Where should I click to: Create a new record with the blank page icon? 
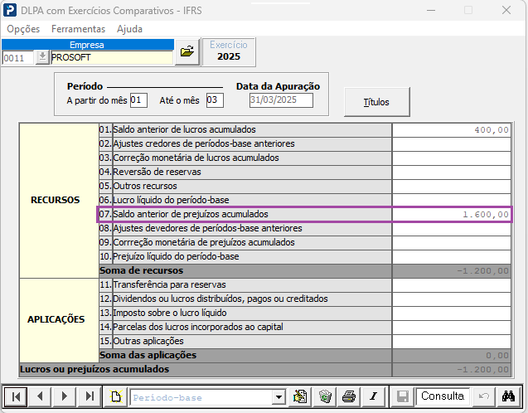pyautogui.click(x=115, y=396)
